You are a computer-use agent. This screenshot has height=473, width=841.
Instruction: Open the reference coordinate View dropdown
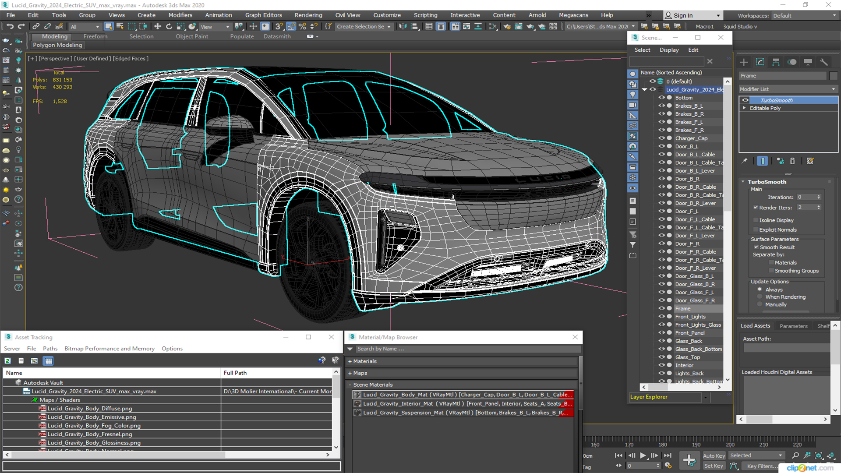click(215, 27)
